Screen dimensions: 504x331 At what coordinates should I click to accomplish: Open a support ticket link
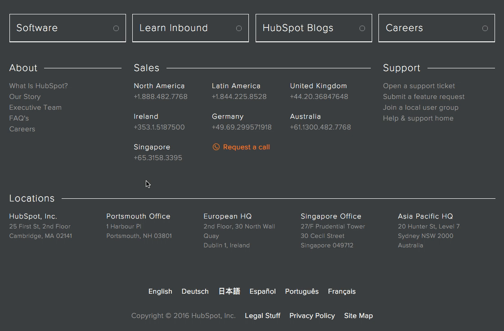coord(419,86)
